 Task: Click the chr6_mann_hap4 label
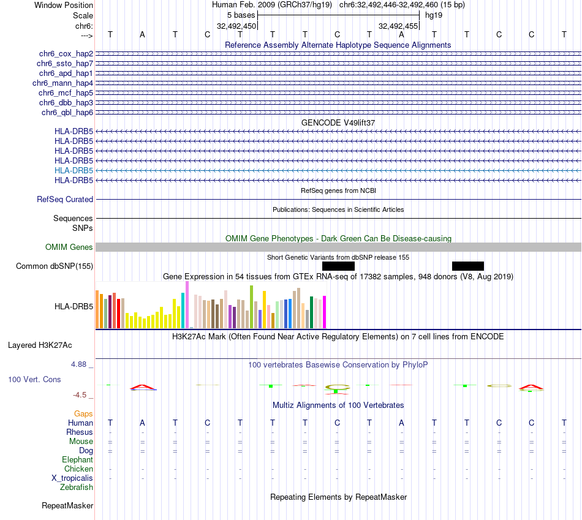(62, 83)
